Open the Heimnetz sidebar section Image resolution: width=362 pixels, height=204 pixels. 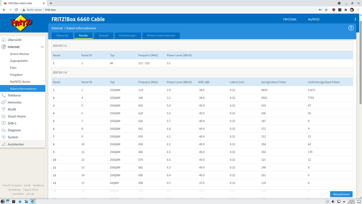coord(14,102)
